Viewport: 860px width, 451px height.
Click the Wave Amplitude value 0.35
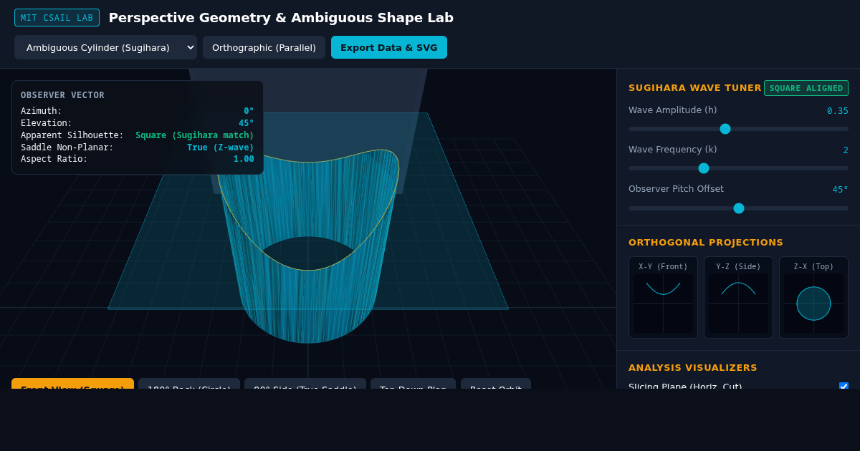pos(838,111)
